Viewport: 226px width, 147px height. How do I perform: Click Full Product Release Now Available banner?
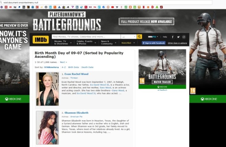(x=147, y=22)
